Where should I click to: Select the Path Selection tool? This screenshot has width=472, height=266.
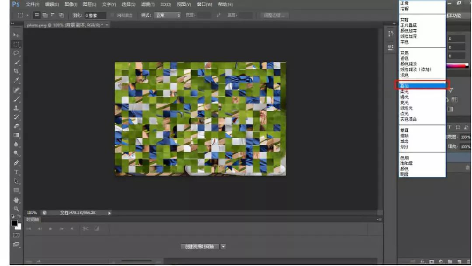16,181
